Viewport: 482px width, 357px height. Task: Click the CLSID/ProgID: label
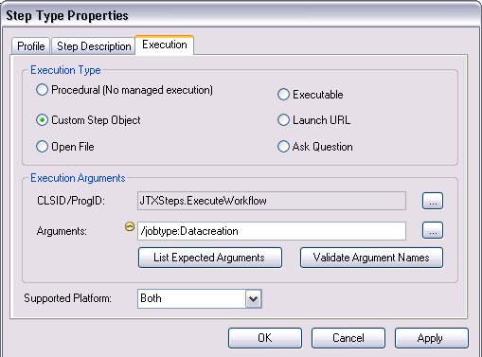pyautogui.click(x=71, y=201)
